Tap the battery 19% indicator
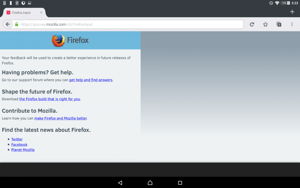Image resolution: width=300 pixels, height=188 pixels. (x=285, y=3)
